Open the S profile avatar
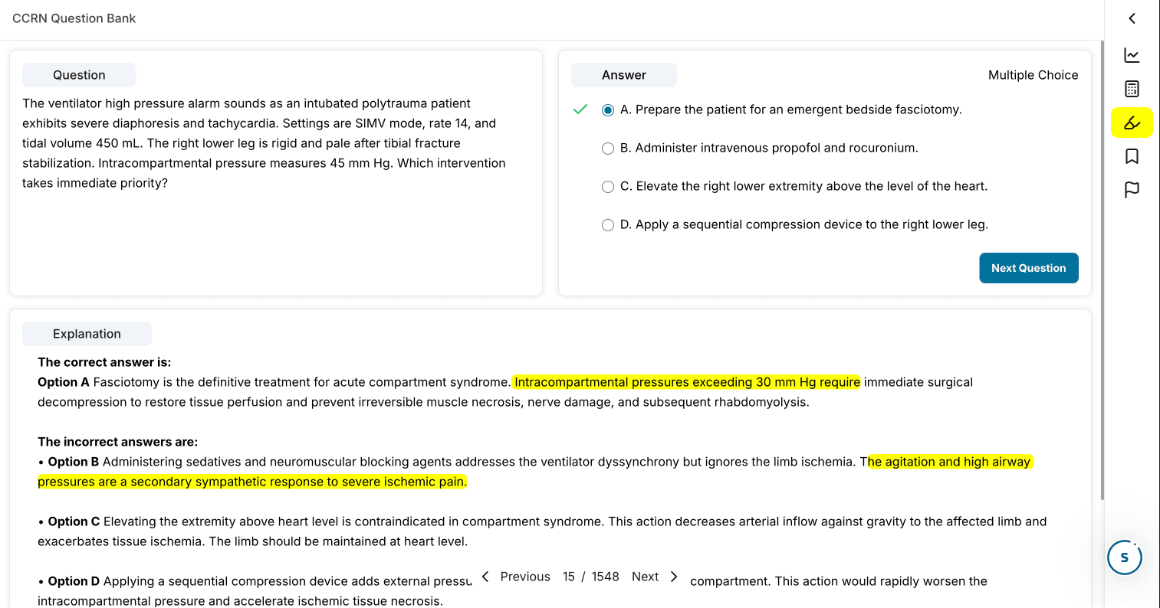The image size is (1160, 608). pyautogui.click(x=1124, y=557)
